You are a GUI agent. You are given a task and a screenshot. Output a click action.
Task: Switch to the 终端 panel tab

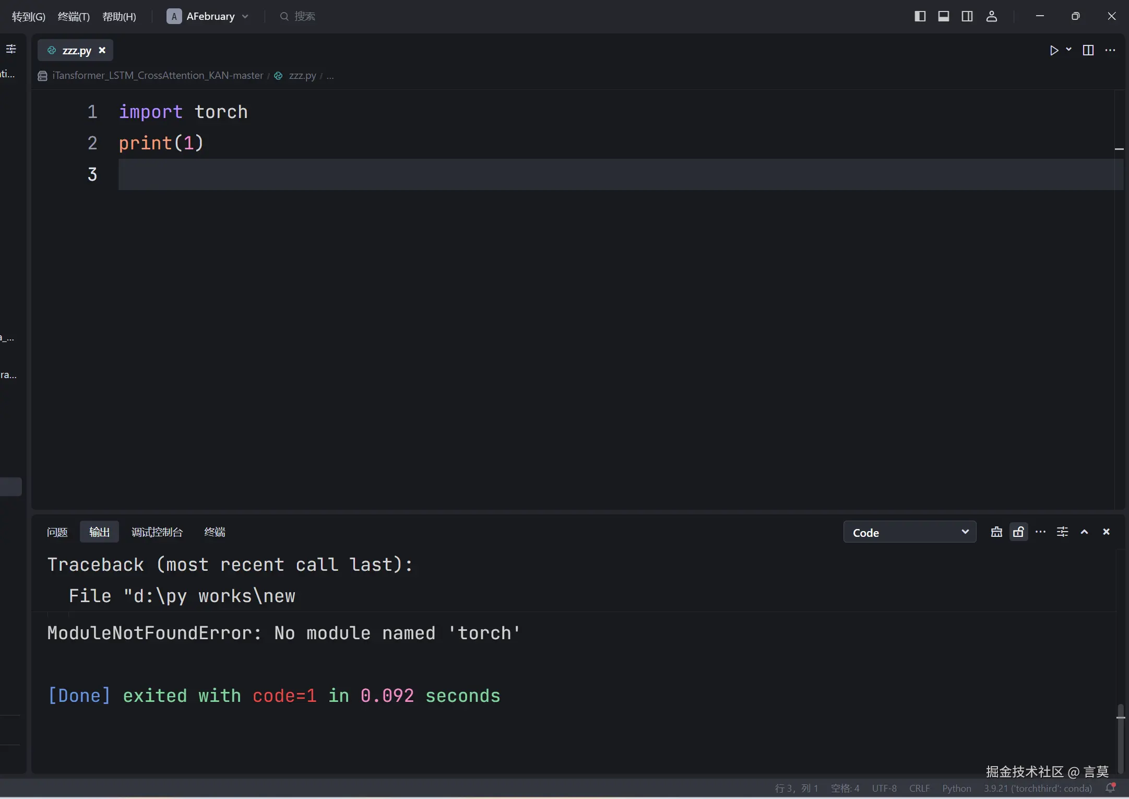215,532
